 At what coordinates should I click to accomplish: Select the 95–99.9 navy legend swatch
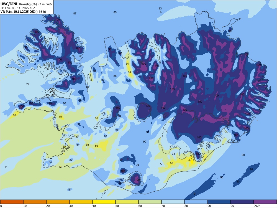pos(242,202)
